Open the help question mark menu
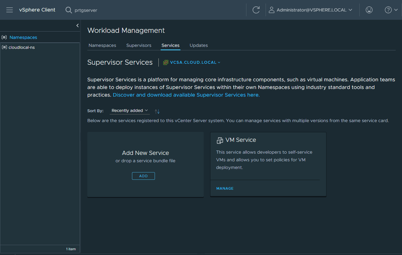 click(391, 10)
